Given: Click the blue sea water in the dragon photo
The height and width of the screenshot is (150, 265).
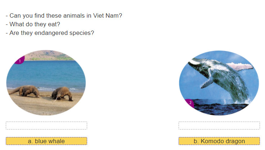Looking at the screenshot, I should click(x=46, y=73).
